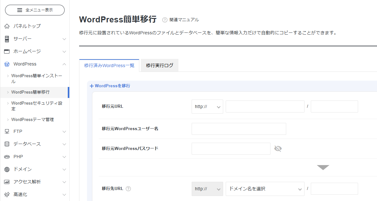Click the アクセス解析 chart icon
Image resolution: width=377 pixels, height=201 pixels.
point(7,182)
